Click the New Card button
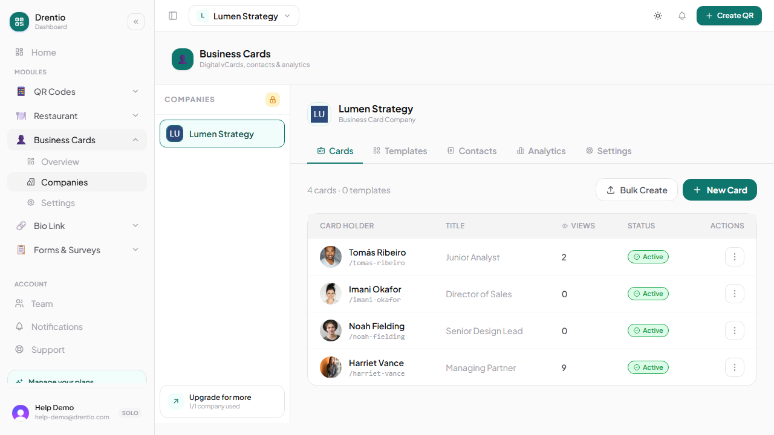The height and width of the screenshot is (435, 774). 720,190
